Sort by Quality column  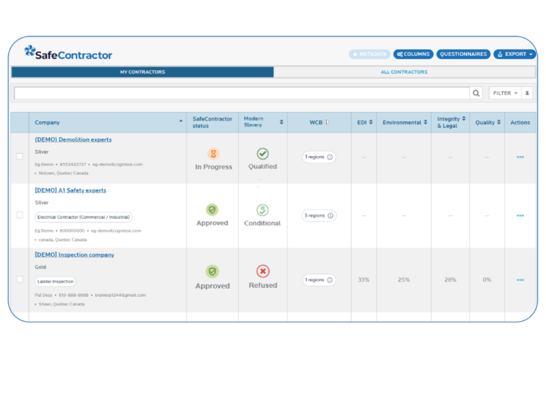499,122
